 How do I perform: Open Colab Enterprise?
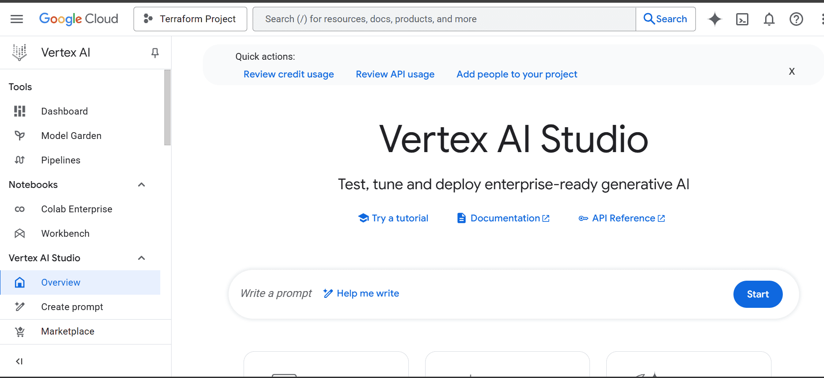click(77, 209)
